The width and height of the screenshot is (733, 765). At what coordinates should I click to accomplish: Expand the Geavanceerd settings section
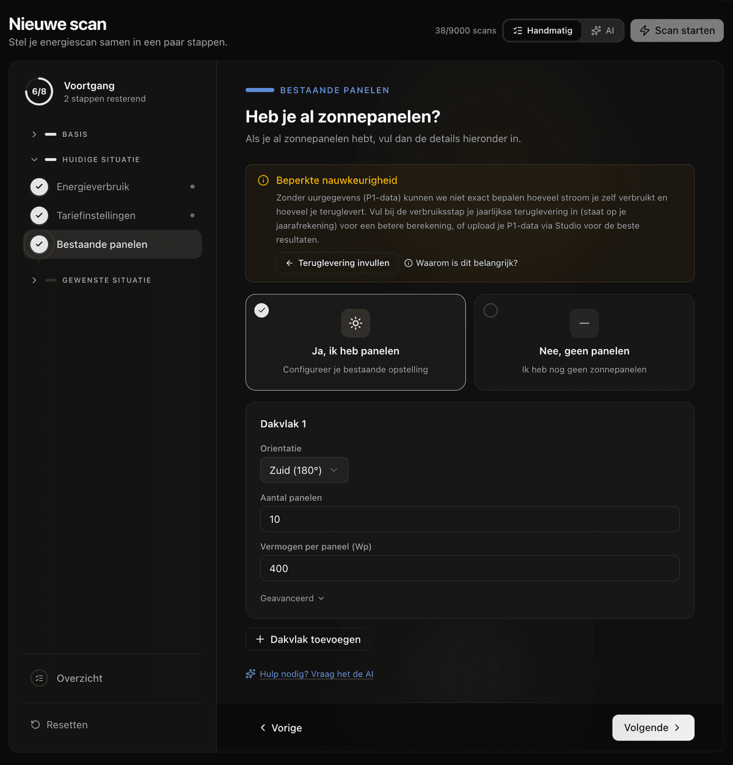pyautogui.click(x=292, y=598)
